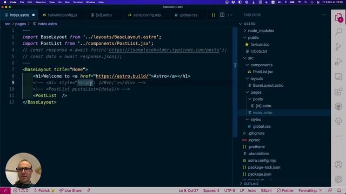Split the editor to the right

click(x=222, y=15)
